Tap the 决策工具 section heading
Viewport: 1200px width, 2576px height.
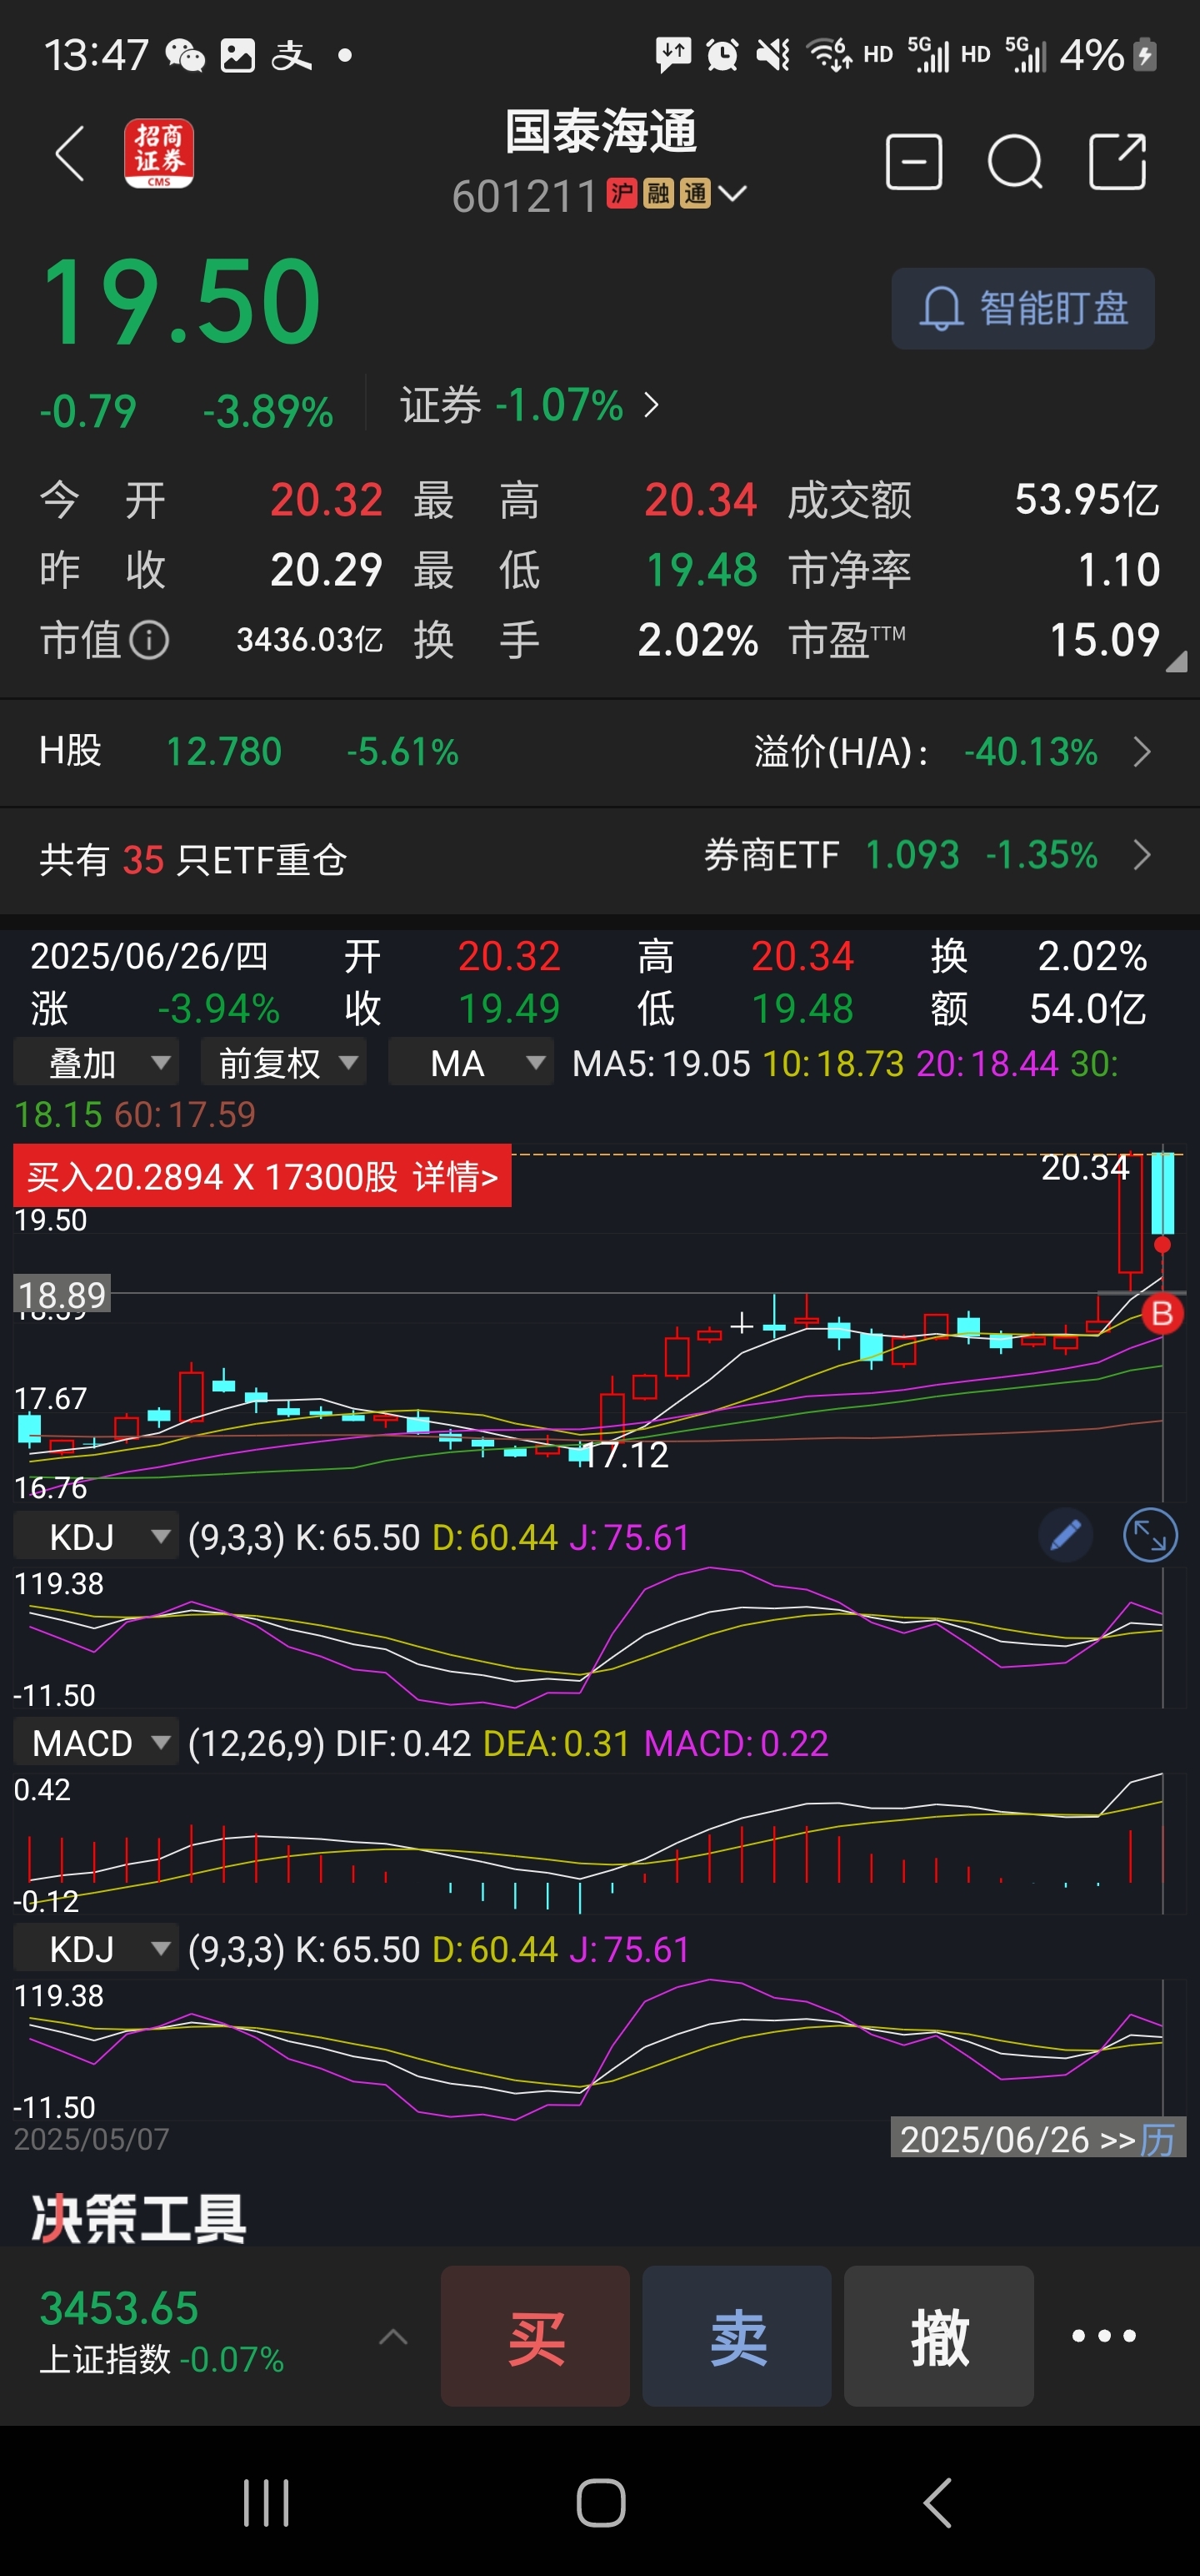[139, 2218]
